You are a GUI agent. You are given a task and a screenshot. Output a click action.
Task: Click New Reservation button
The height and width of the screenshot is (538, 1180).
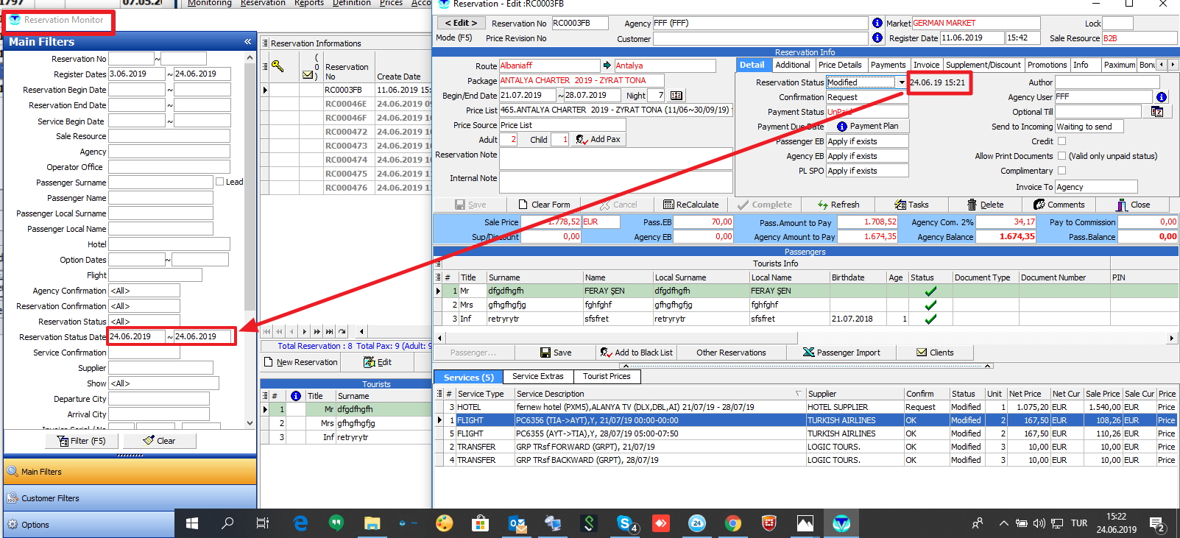pos(300,362)
